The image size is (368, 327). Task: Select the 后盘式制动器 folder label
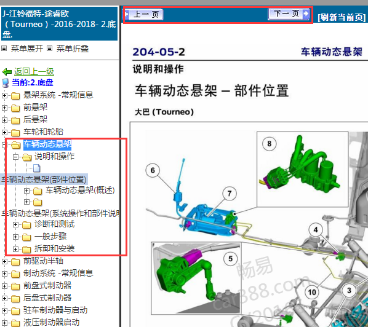47,297
